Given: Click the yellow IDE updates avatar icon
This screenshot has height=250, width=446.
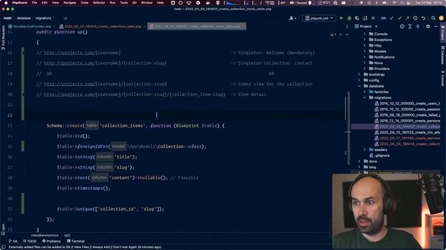Looking at the screenshot, I should [441, 18].
